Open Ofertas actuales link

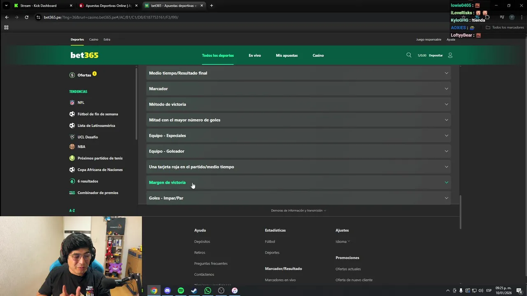[348, 269]
